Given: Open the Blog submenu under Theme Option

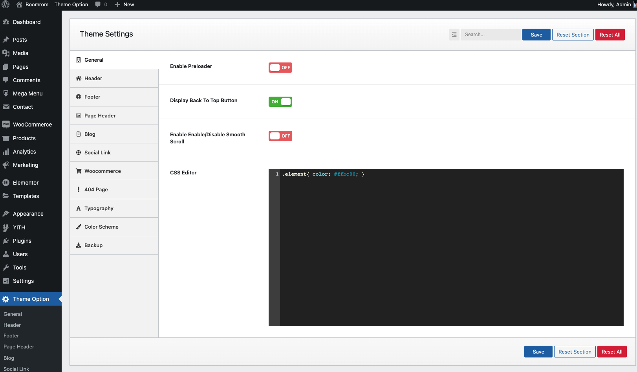Looking at the screenshot, I should pyautogui.click(x=9, y=358).
